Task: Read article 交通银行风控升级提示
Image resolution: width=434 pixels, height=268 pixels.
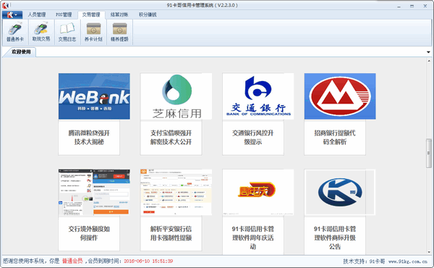Action: click(252, 138)
